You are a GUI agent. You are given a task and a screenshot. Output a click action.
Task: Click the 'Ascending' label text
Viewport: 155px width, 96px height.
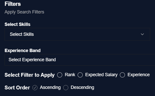click(50, 87)
